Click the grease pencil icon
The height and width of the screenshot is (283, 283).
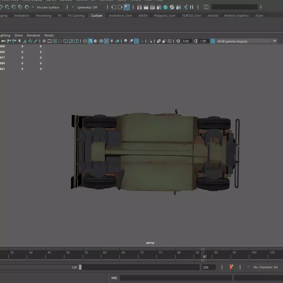tap(36, 41)
